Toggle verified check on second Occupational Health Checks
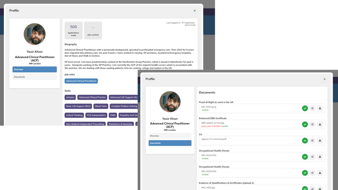338x190 pixels. pyautogui.click(x=305, y=173)
